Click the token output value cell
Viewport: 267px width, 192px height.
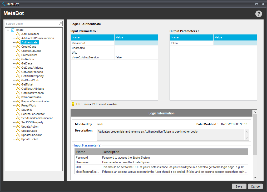(x=235, y=43)
